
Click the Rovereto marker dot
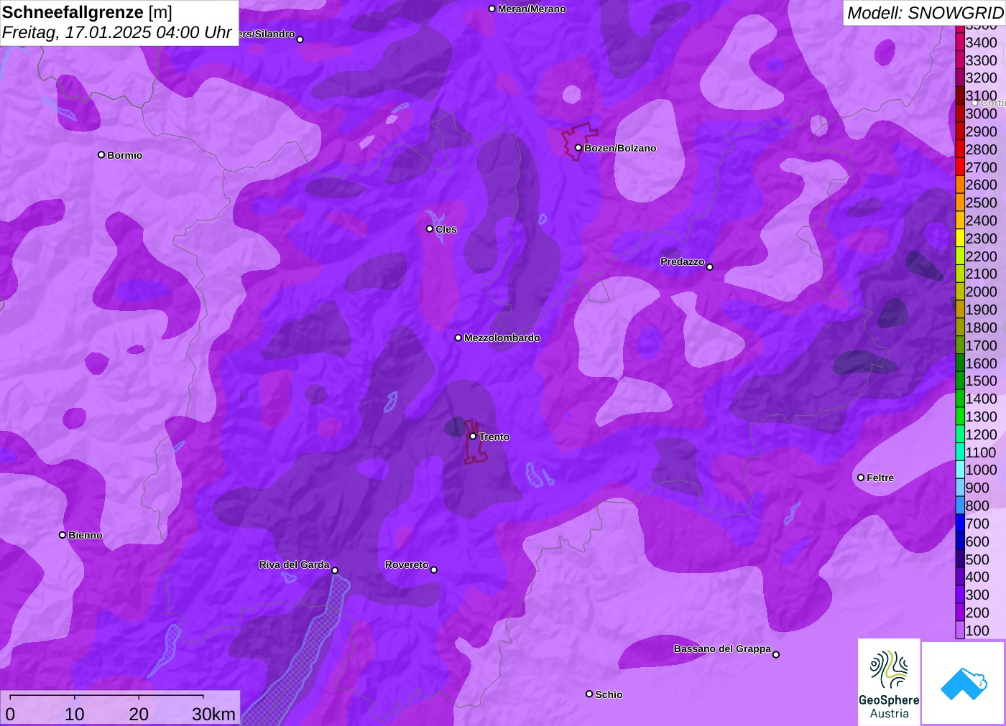tap(434, 570)
